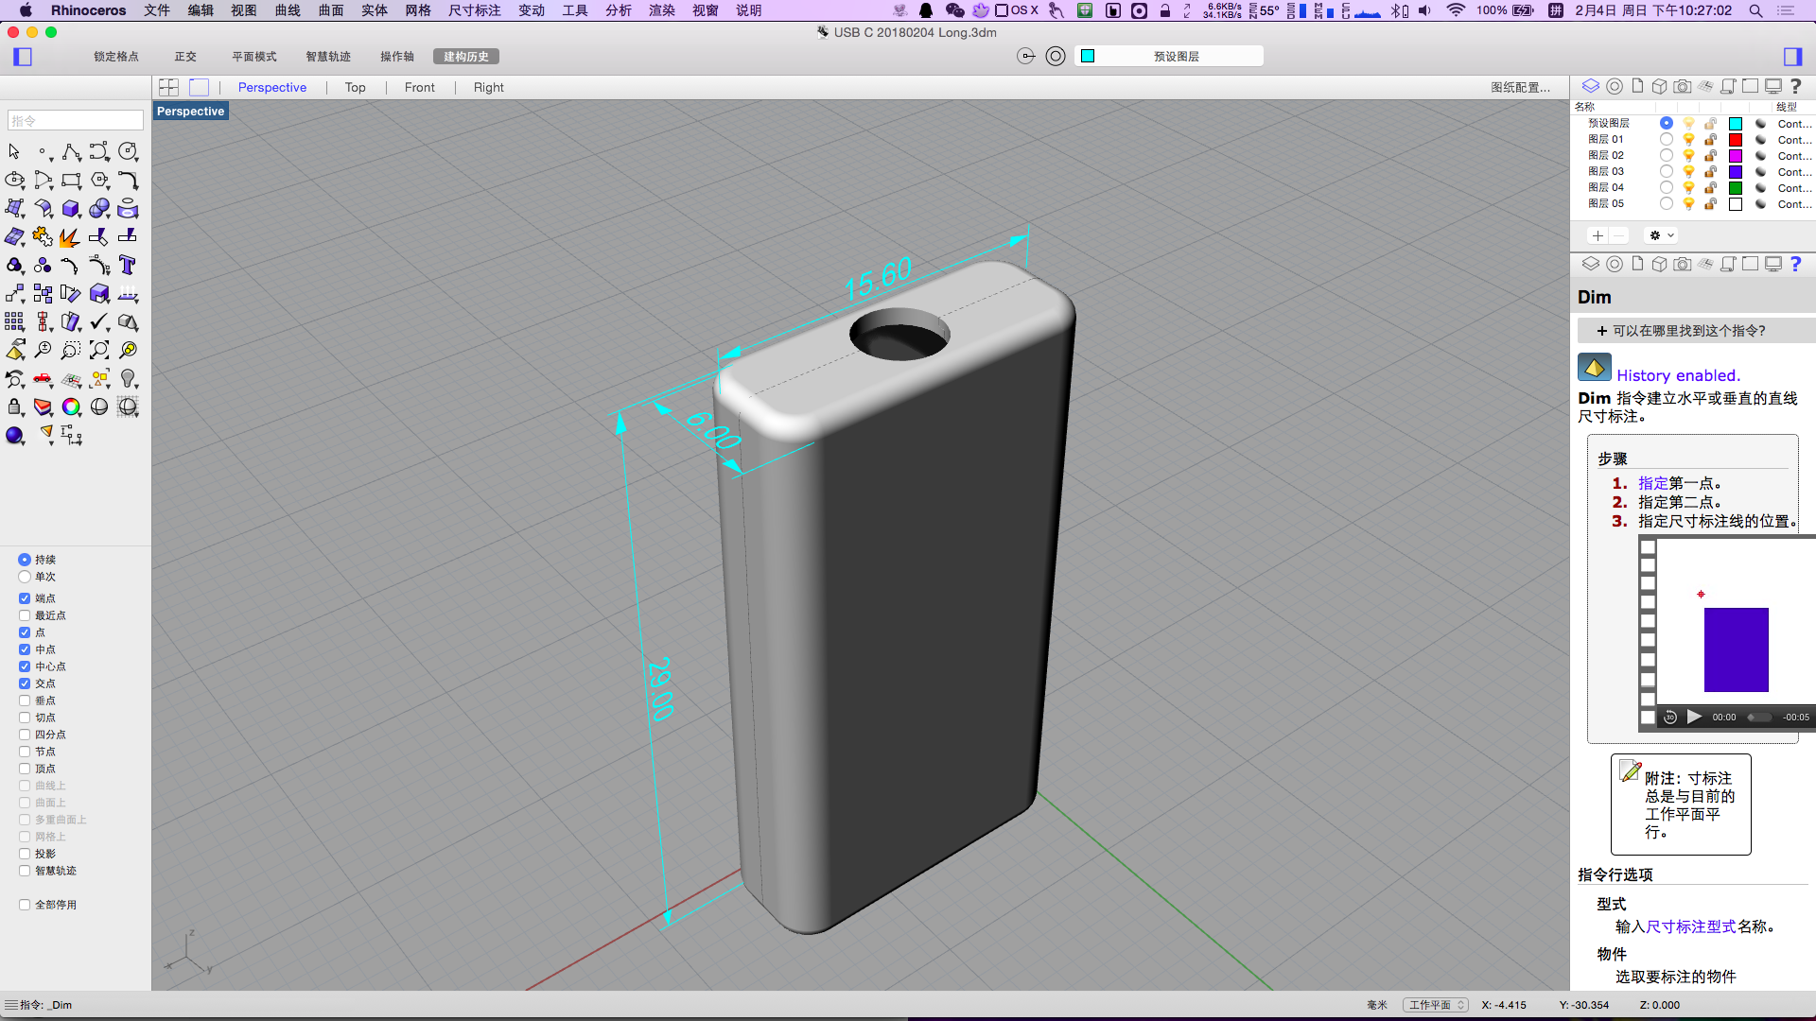Click the 指令 command input field
Image resolution: width=1816 pixels, height=1021 pixels.
(76, 121)
